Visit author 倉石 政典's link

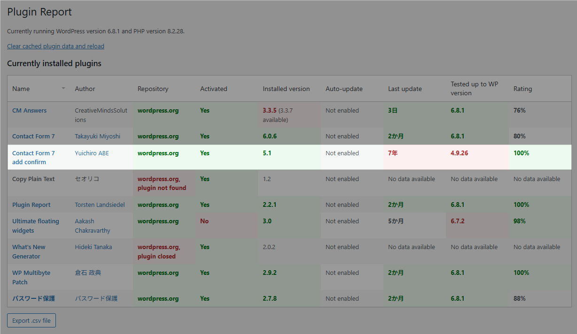(88, 273)
